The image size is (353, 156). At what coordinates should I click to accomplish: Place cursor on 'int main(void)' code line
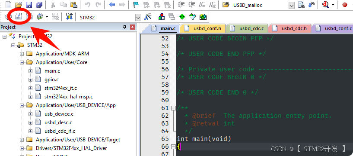204,139
